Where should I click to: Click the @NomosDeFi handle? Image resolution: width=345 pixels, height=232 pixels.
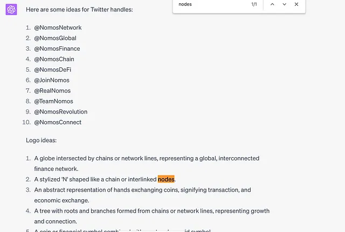pos(53,70)
